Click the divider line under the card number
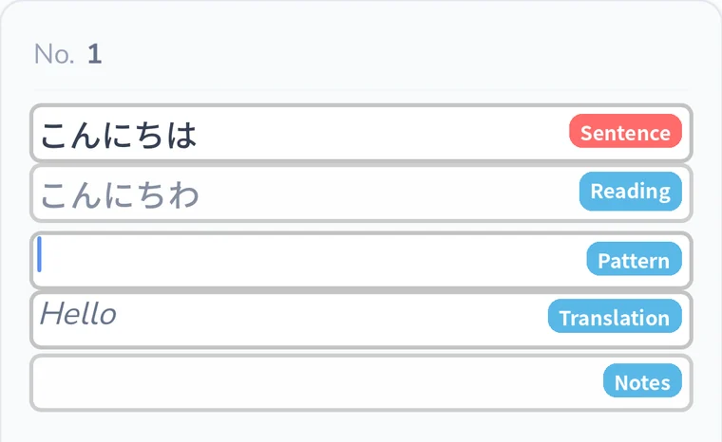The image size is (722, 442). click(x=361, y=89)
